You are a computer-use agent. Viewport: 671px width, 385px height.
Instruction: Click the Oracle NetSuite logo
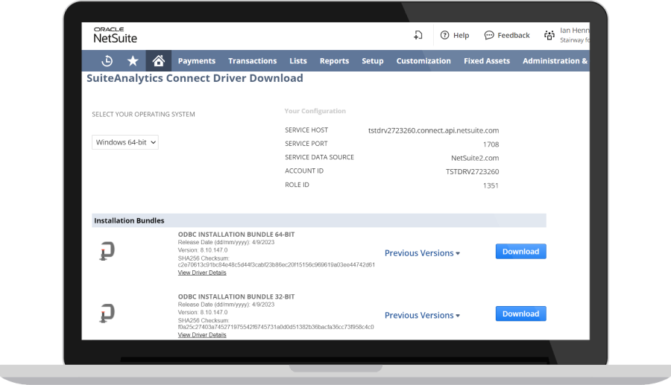115,36
